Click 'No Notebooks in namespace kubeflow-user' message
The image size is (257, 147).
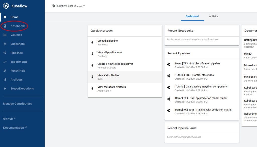(x=193, y=40)
